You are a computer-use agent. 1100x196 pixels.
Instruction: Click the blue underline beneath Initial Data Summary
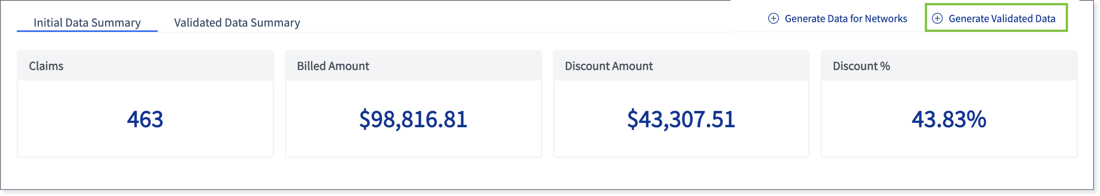click(87, 31)
